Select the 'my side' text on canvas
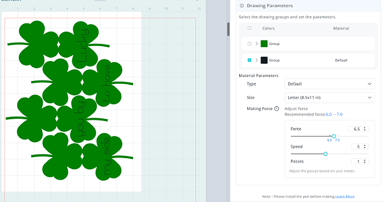 coord(107,156)
